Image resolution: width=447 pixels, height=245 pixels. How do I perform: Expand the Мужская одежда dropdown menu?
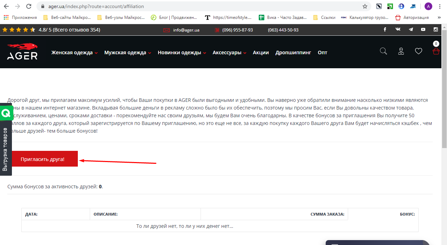pos(128,52)
